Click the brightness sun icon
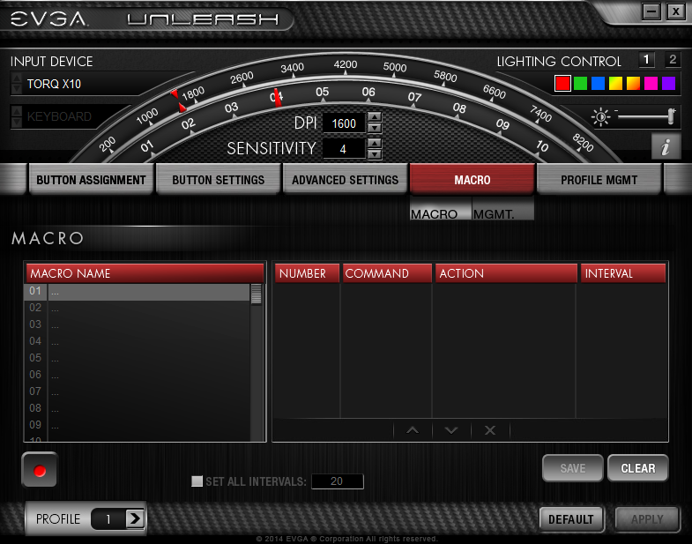The height and width of the screenshot is (544, 692). [x=601, y=116]
